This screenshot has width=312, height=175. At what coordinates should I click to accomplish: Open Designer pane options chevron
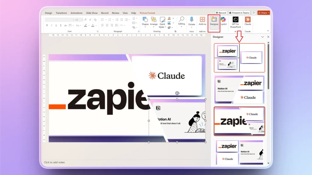(x=262, y=37)
